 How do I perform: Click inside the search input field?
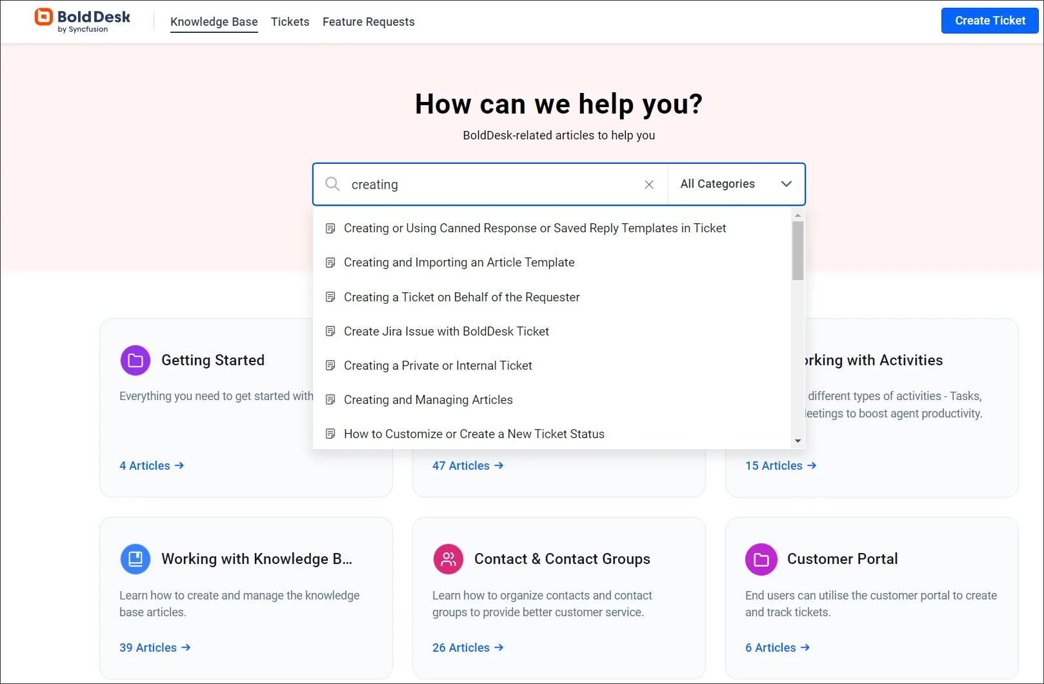click(x=490, y=185)
